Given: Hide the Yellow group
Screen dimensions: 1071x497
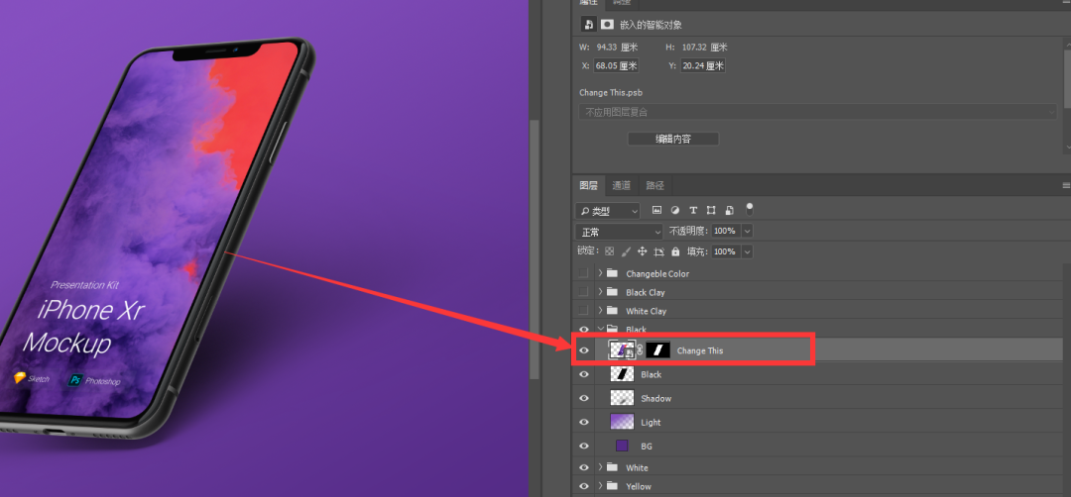Looking at the screenshot, I should click(583, 486).
